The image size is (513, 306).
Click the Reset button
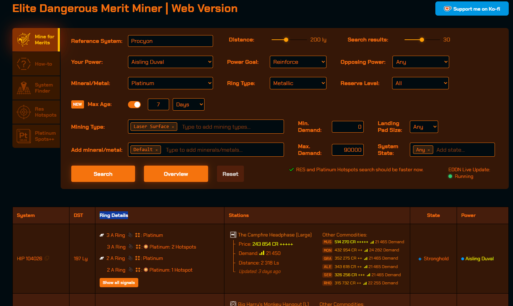230,174
